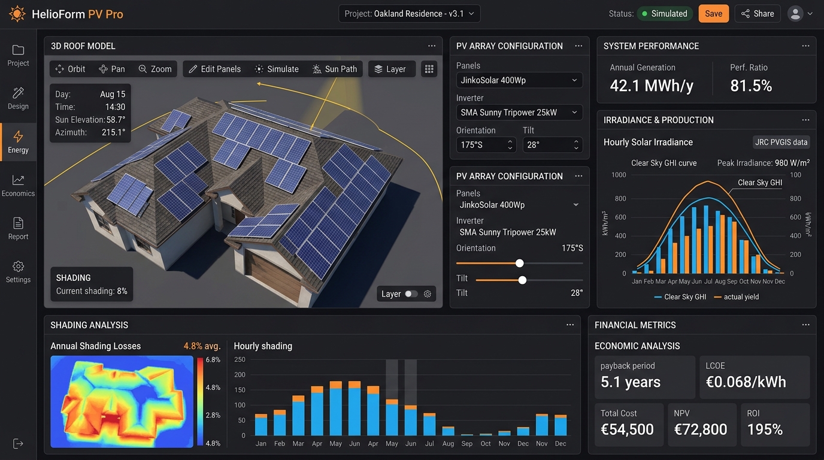824x460 pixels.
Task: Open the Financial Metrics options menu
Action: (x=805, y=325)
